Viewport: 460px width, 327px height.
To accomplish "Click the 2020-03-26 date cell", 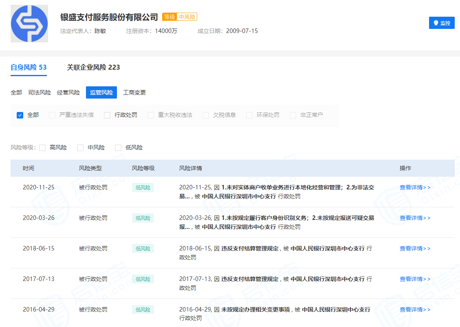I will [x=39, y=218].
